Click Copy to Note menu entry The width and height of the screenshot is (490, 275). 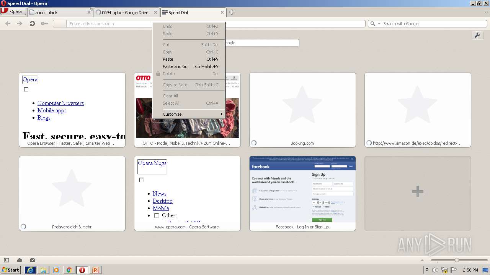pos(189,85)
